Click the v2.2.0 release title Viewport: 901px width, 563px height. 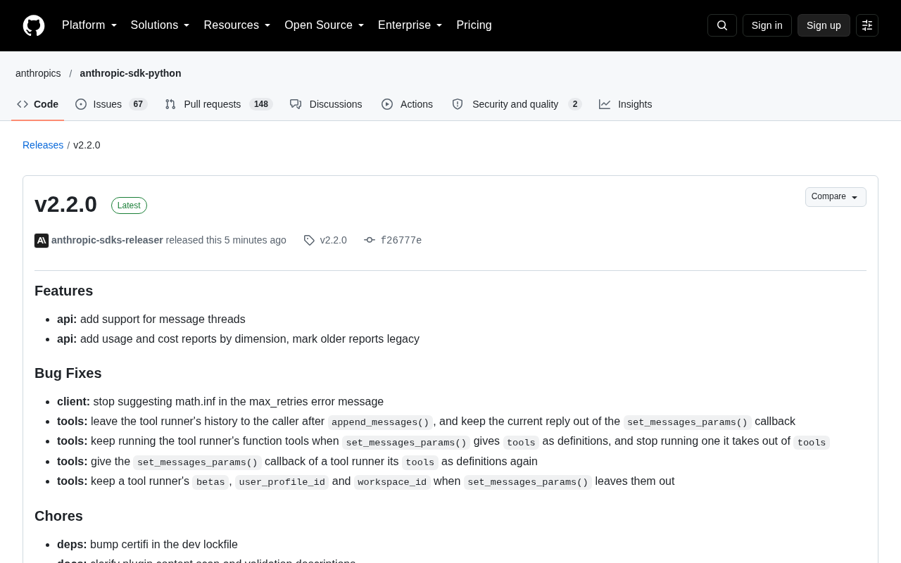(65, 204)
